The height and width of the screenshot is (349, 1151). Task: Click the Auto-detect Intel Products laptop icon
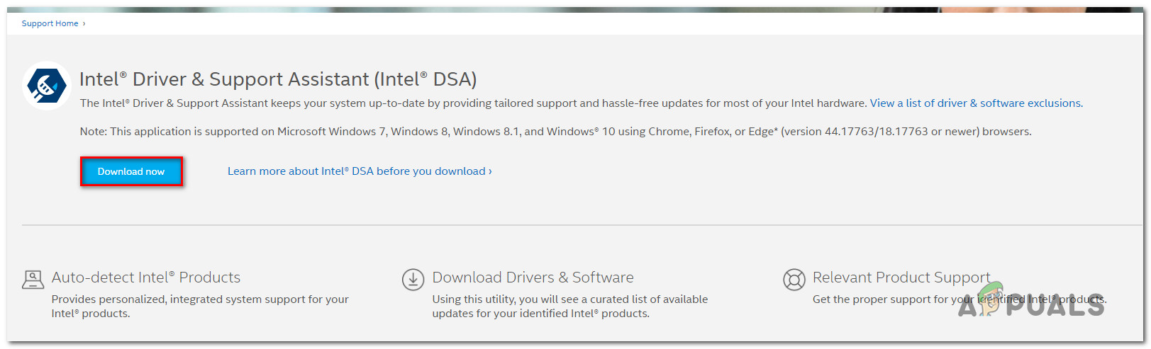pyautogui.click(x=33, y=280)
